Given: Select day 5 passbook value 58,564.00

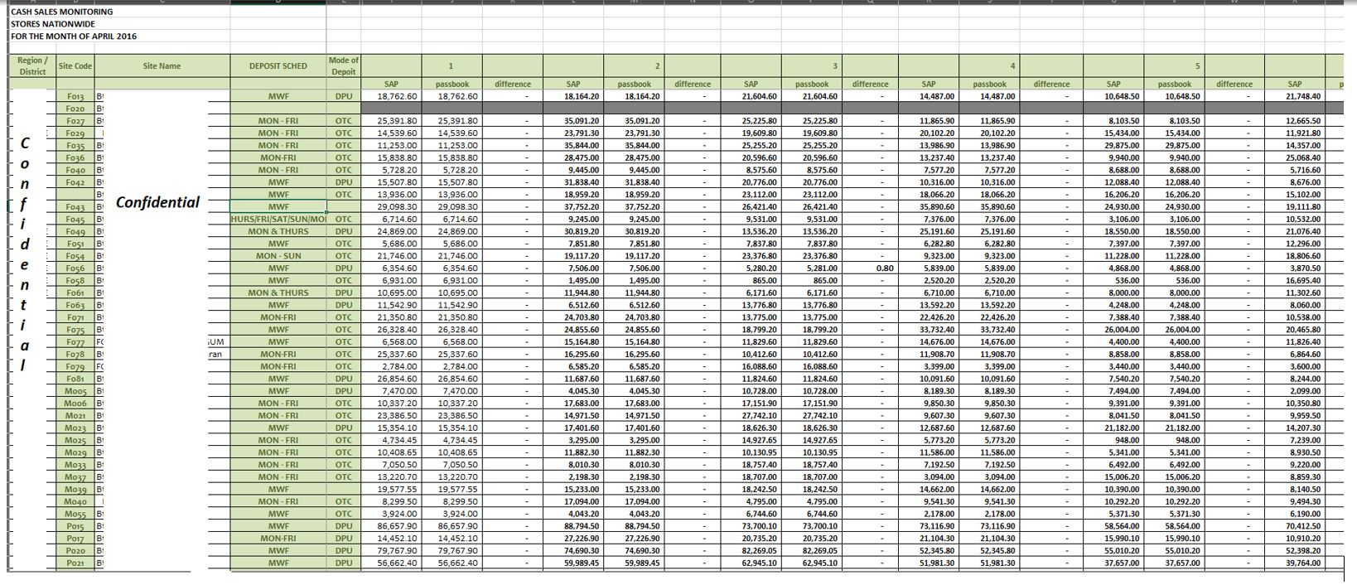Looking at the screenshot, I should coord(1174,526).
